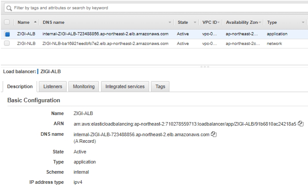Open the DNS name column dropdown
308x186 pixels.
point(170,22)
